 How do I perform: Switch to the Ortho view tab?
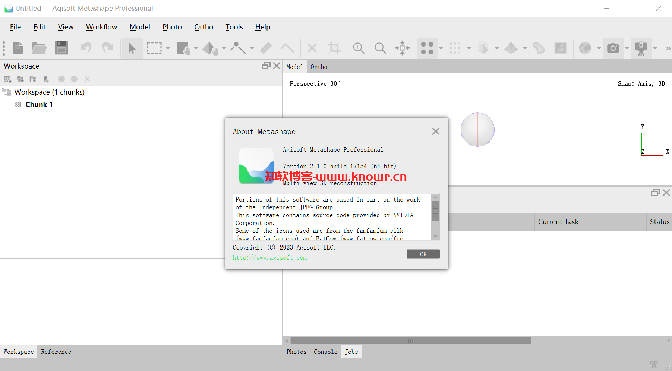click(x=319, y=67)
